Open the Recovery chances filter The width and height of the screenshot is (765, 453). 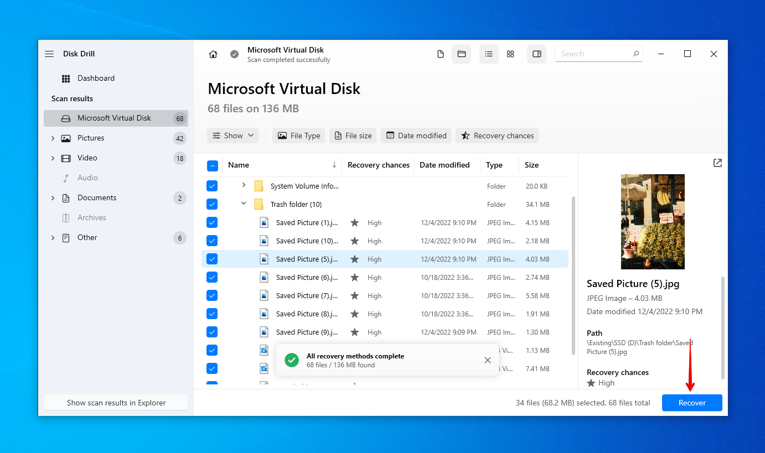pos(497,136)
